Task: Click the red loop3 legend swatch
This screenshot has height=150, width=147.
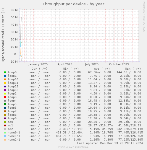Action: (5, 97)
